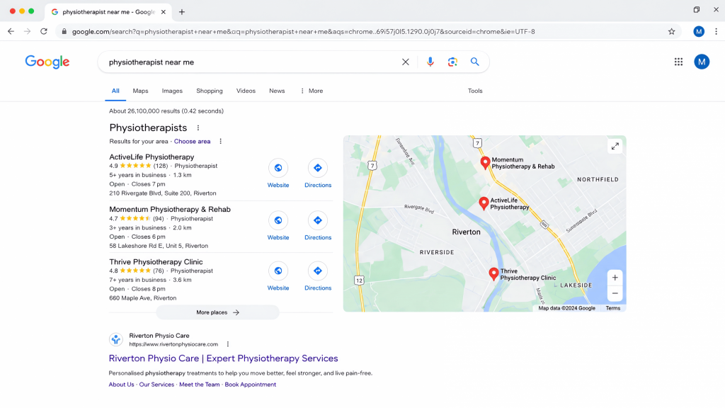
Task: Switch to the Images tab
Action: pos(172,91)
